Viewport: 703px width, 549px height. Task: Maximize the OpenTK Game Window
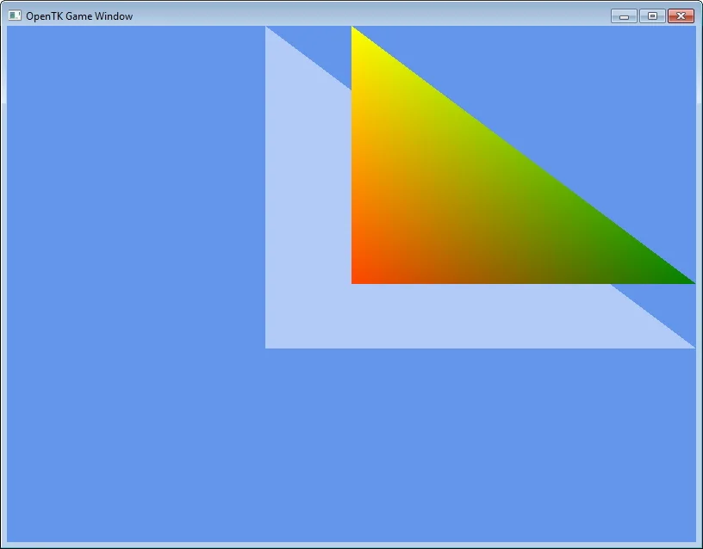click(x=652, y=16)
